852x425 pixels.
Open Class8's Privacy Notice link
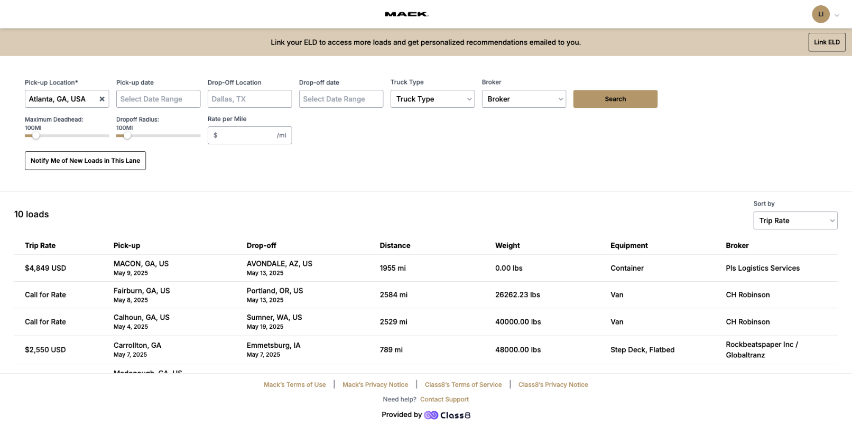click(x=553, y=385)
